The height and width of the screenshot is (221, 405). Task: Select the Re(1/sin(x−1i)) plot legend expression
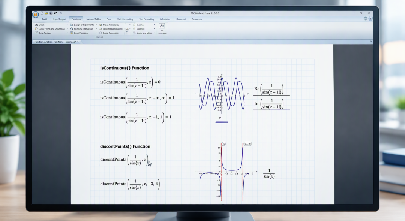click(268, 89)
